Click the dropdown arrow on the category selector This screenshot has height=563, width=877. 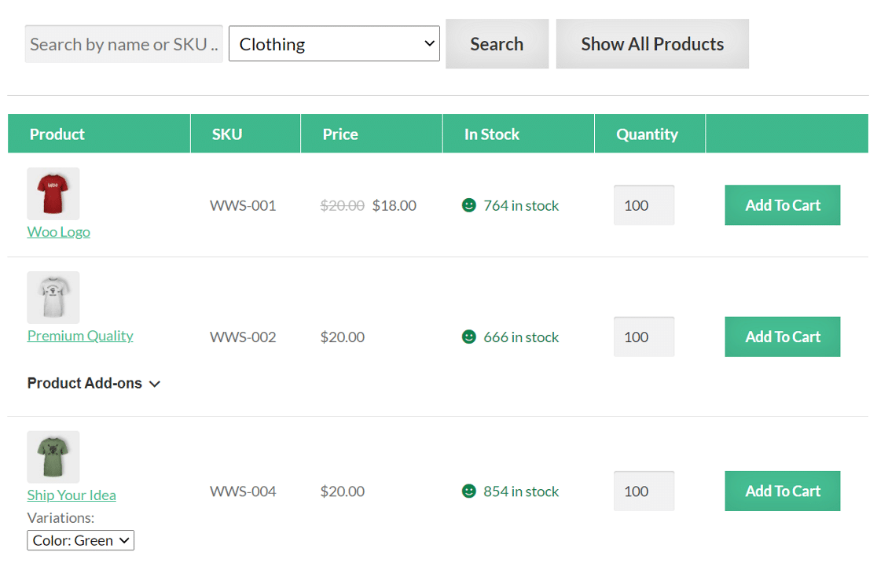(429, 43)
